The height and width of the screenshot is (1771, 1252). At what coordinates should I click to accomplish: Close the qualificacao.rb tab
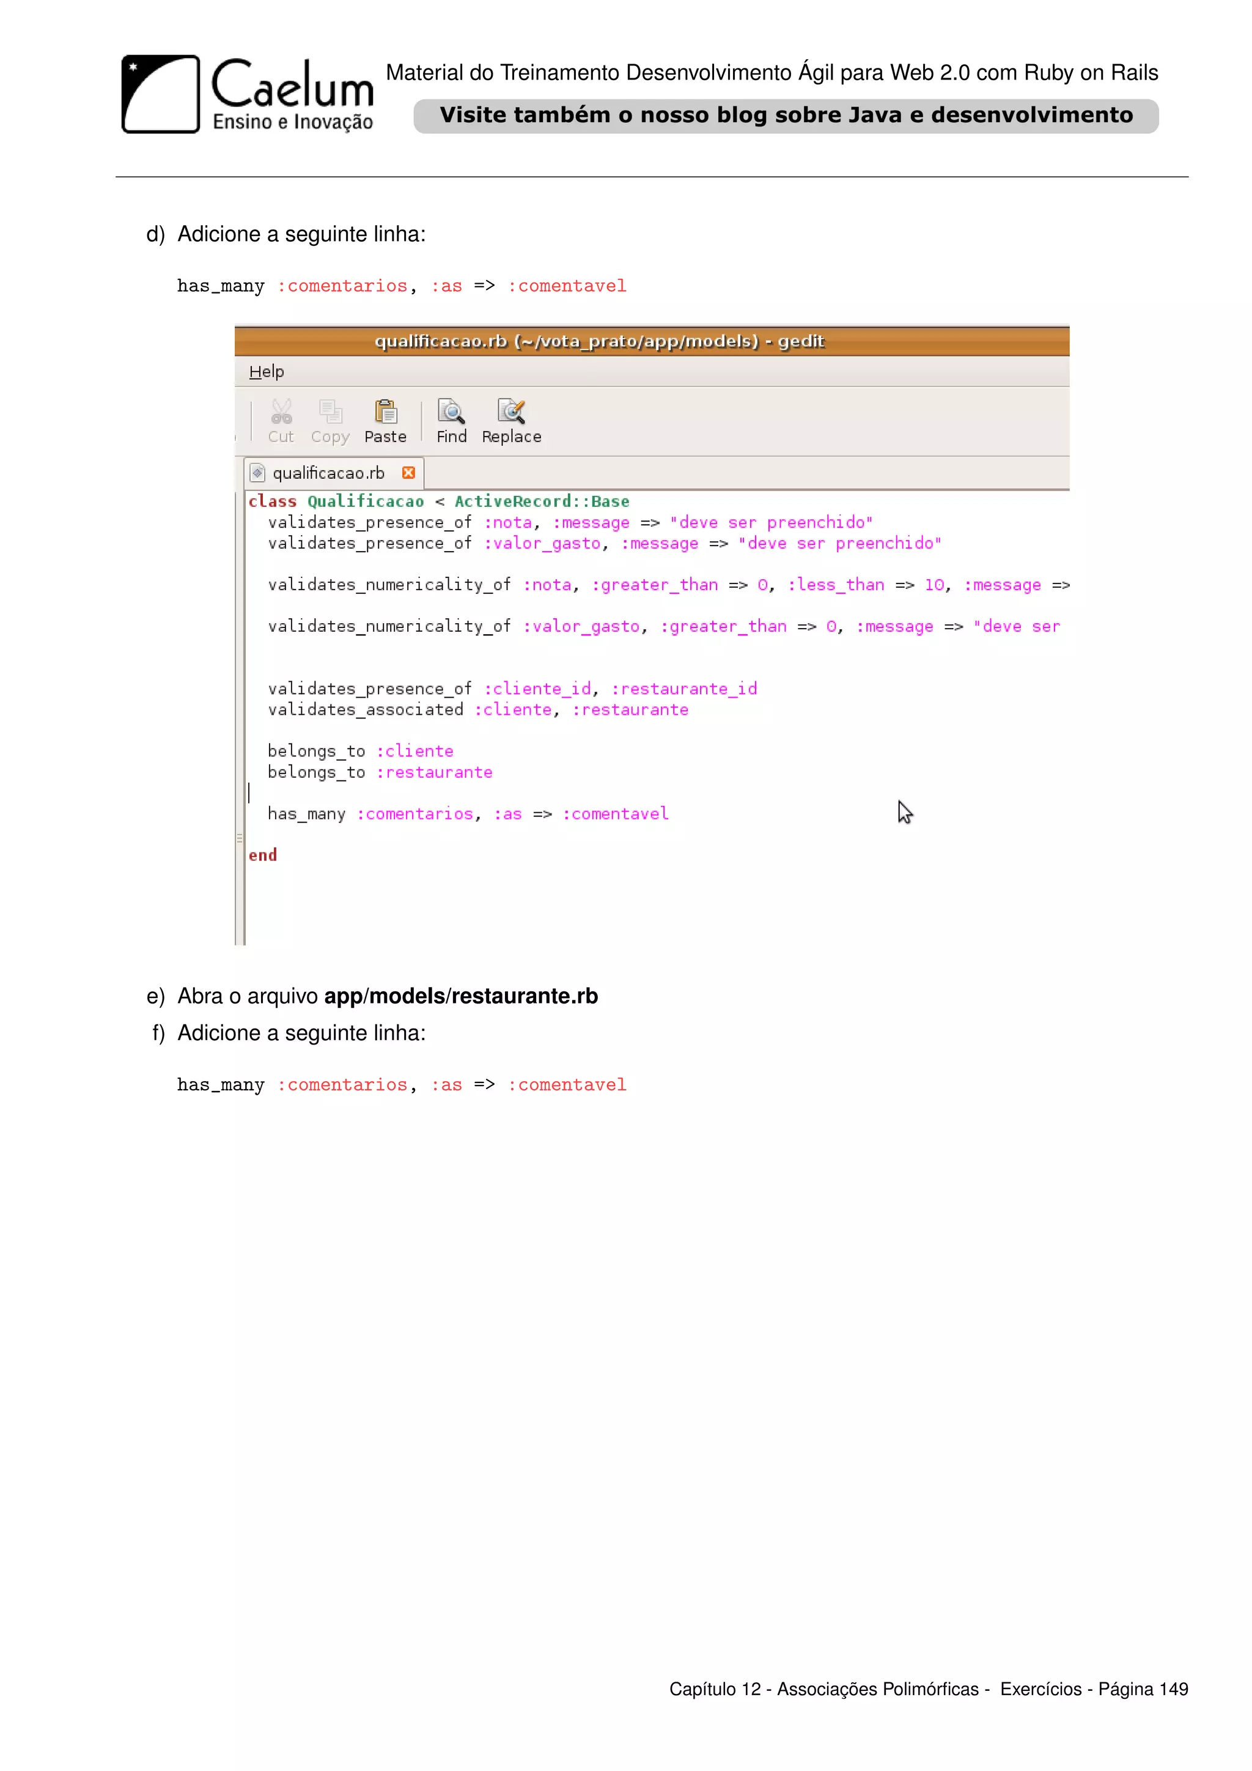pos(408,473)
